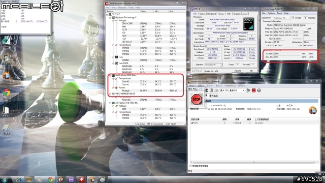Open File menu in Hardware Monitor PRO
The width and height of the screenshot is (325, 183).
click(x=108, y=8)
